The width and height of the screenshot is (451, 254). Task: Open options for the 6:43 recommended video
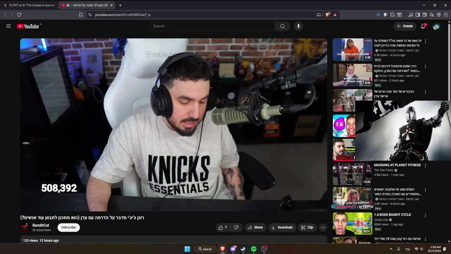pos(425,67)
